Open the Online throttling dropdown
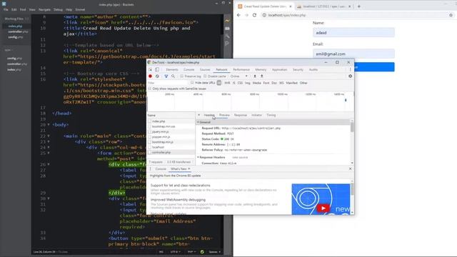This screenshot has width=457, height=257. click(239, 76)
